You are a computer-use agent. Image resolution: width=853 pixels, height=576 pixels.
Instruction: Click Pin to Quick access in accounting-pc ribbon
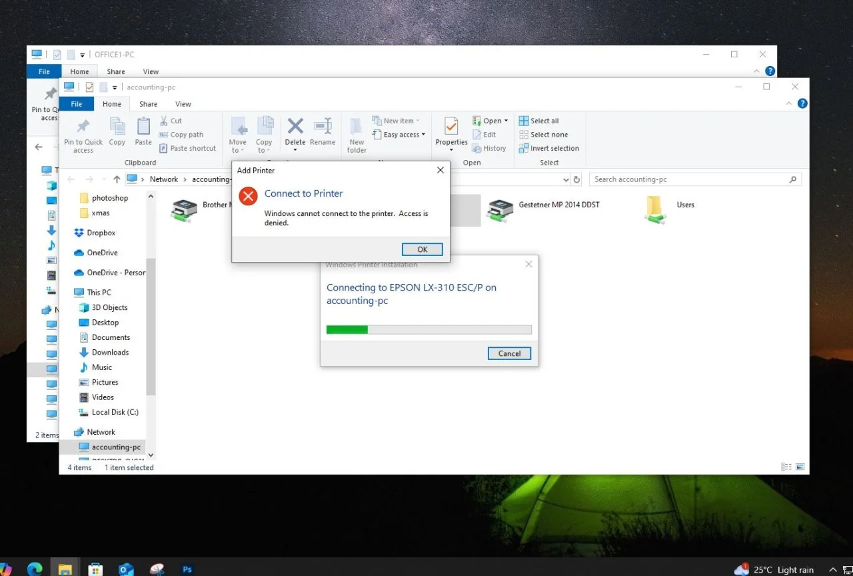[x=83, y=135]
